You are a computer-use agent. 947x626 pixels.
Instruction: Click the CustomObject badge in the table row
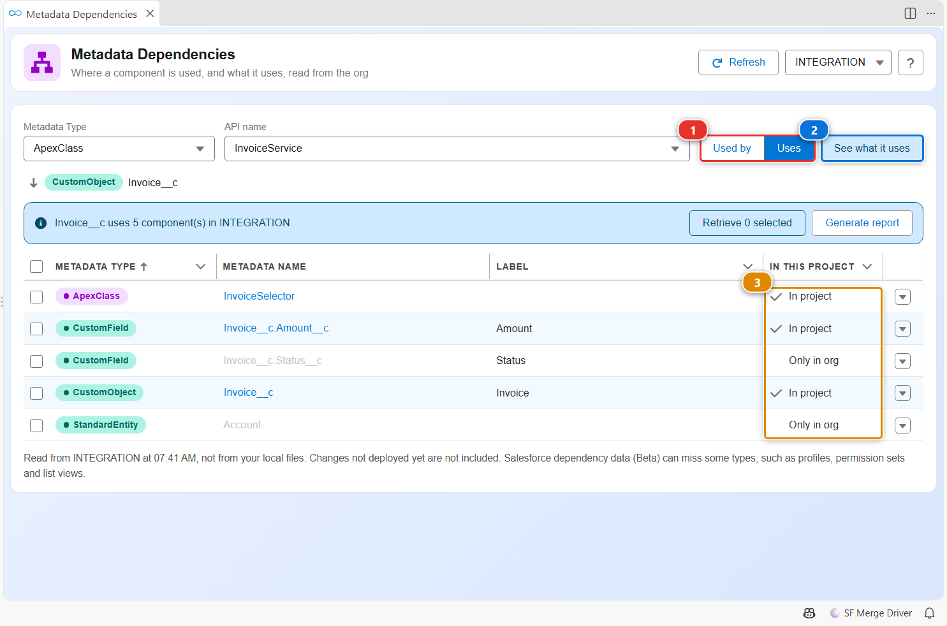pos(99,393)
